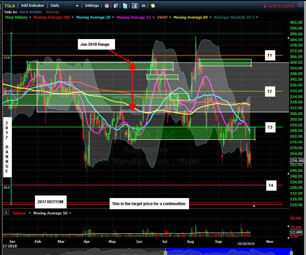This screenshot has width=306, height=255.
Task: Click the Drawings link
Action: click(x=53, y=12)
